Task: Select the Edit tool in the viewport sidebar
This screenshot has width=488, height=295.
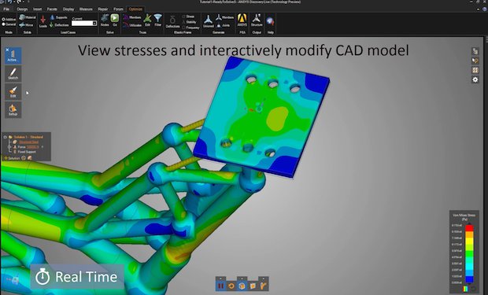Action: [13, 92]
